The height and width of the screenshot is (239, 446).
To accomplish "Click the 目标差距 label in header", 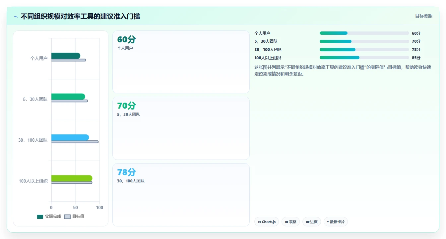I will pyautogui.click(x=424, y=16).
